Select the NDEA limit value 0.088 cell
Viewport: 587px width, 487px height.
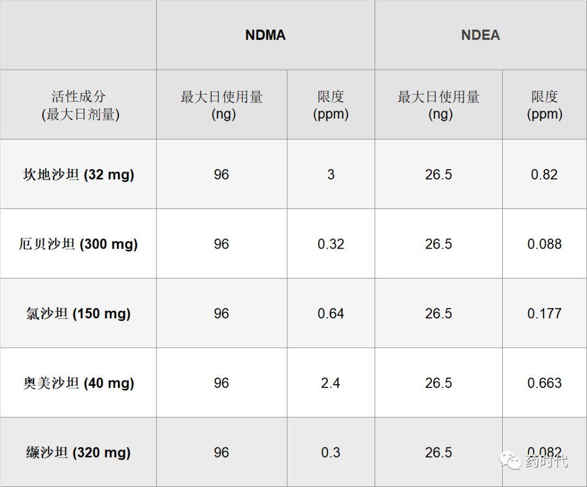pyautogui.click(x=545, y=244)
